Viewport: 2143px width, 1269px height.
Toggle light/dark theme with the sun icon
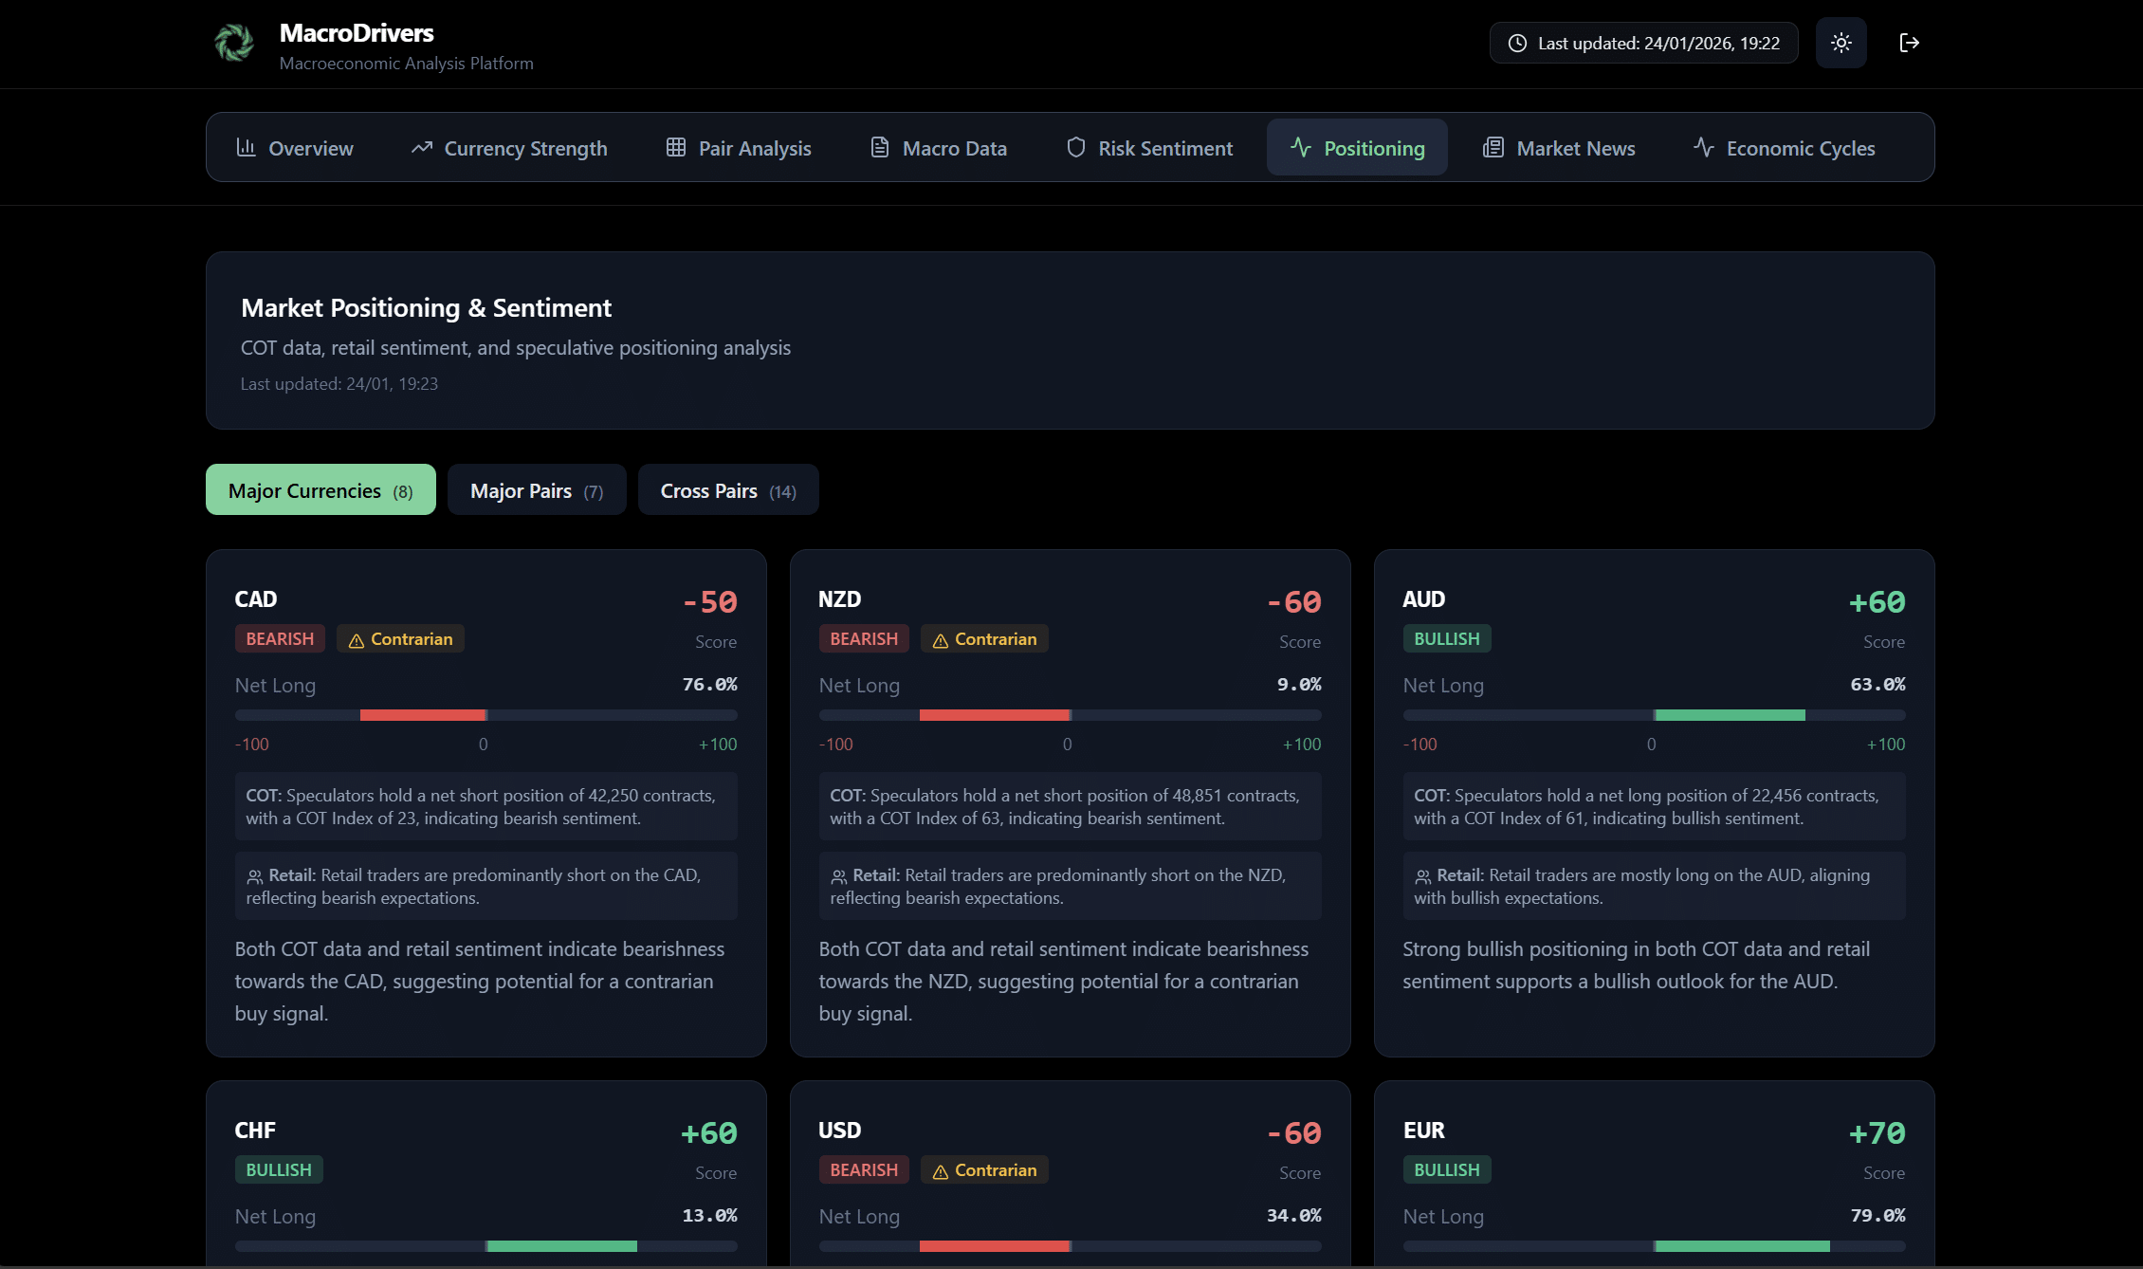click(x=1841, y=43)
